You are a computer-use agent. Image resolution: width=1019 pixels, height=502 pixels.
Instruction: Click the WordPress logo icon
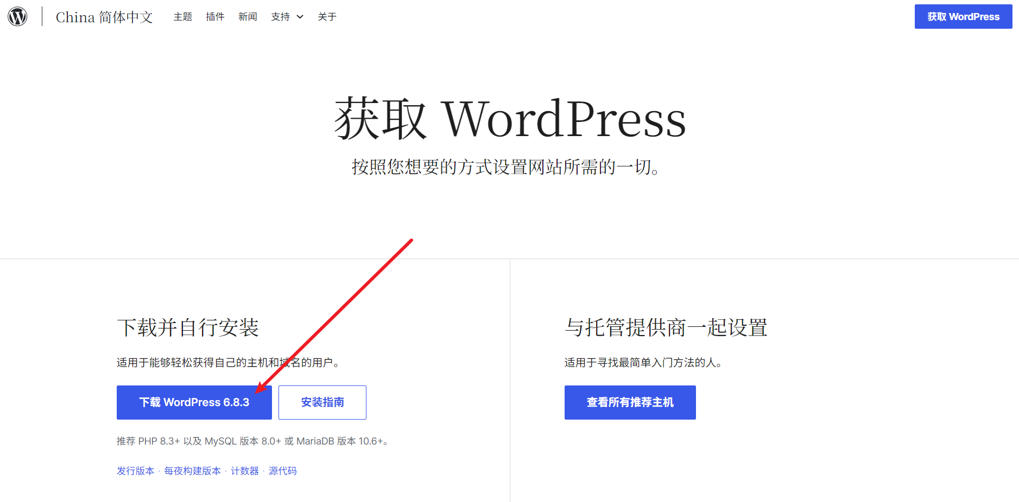tap(17, 17)
